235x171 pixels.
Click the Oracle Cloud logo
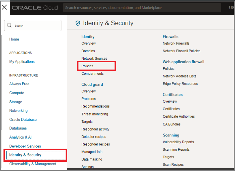34,7
